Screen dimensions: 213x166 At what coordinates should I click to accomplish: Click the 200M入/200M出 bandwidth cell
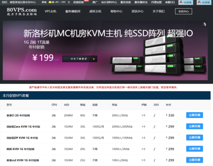122,127
